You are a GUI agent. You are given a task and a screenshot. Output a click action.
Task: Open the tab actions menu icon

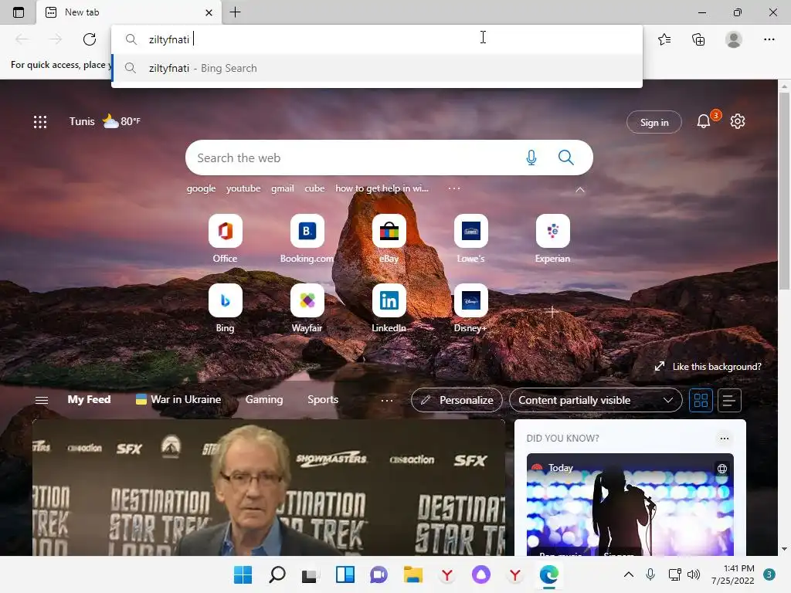(x=19, y=12)
